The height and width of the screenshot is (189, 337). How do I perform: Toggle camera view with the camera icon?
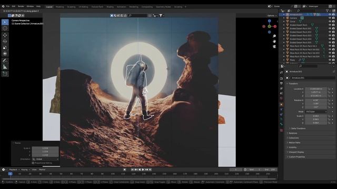(x=274, y=47)
